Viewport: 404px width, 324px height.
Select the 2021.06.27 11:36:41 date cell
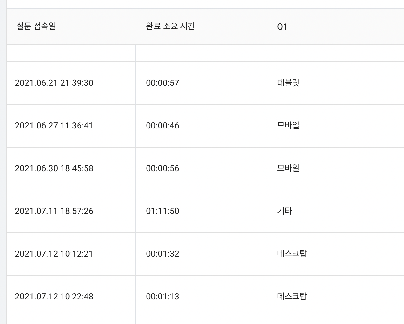(x=54, y=126)
